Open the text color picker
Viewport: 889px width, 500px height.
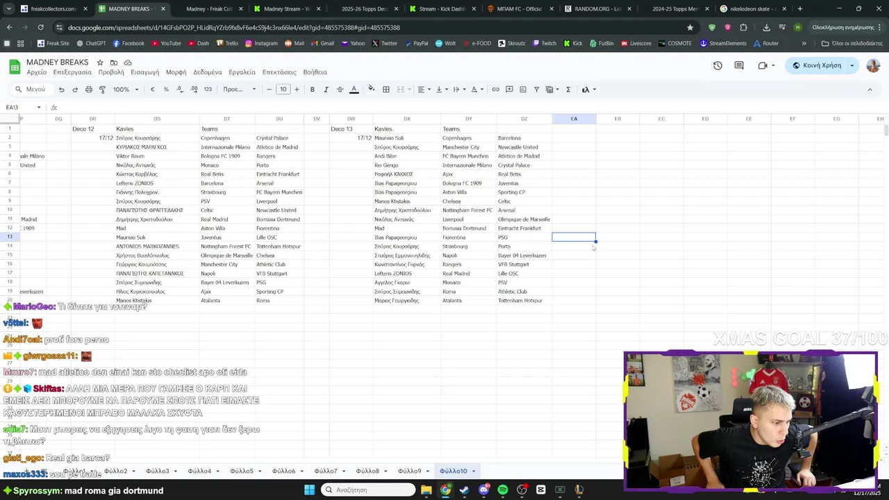point(354,90)
